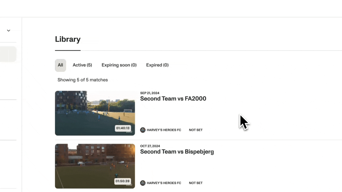
Task: Open the Second Team vs FA2000 title
Action: (173, 99)
